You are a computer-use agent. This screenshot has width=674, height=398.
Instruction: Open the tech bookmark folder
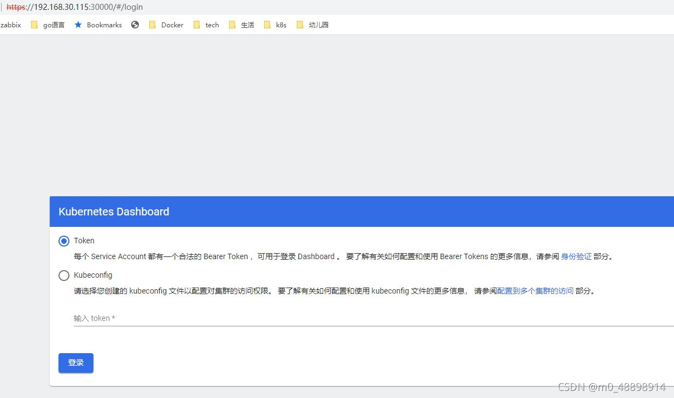[x=206, y=25]
